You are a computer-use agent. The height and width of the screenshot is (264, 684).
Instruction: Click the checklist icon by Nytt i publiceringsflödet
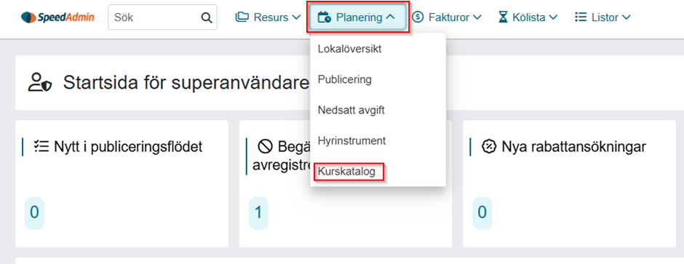(41, 147)
